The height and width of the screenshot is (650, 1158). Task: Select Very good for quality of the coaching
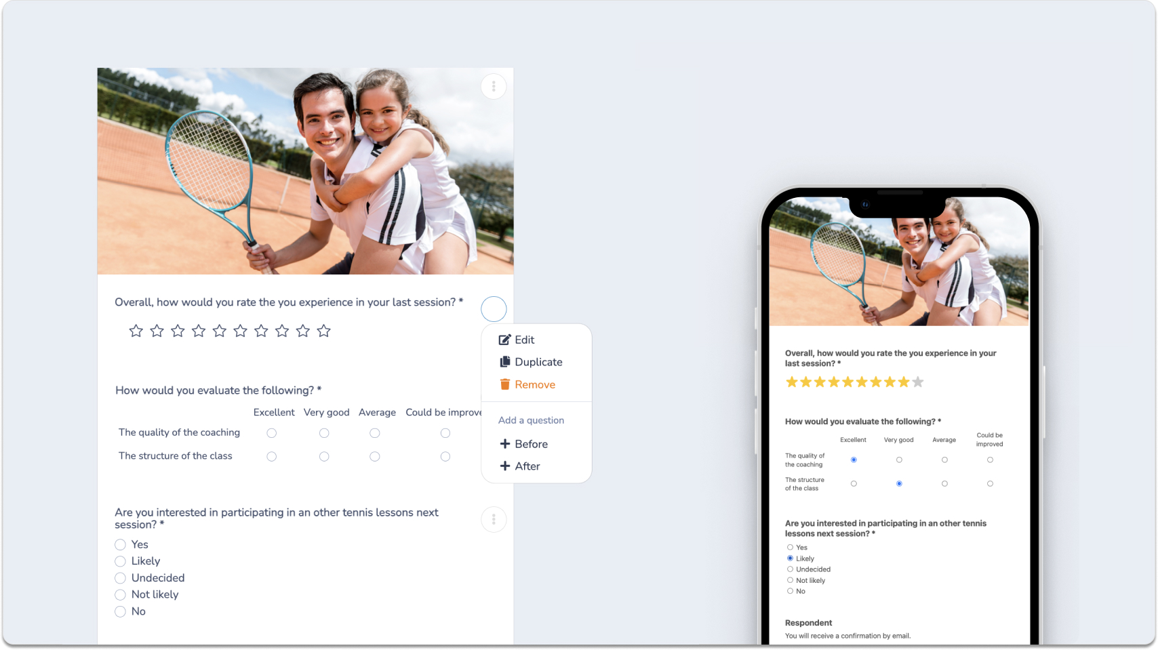click(x=324, y=433)
